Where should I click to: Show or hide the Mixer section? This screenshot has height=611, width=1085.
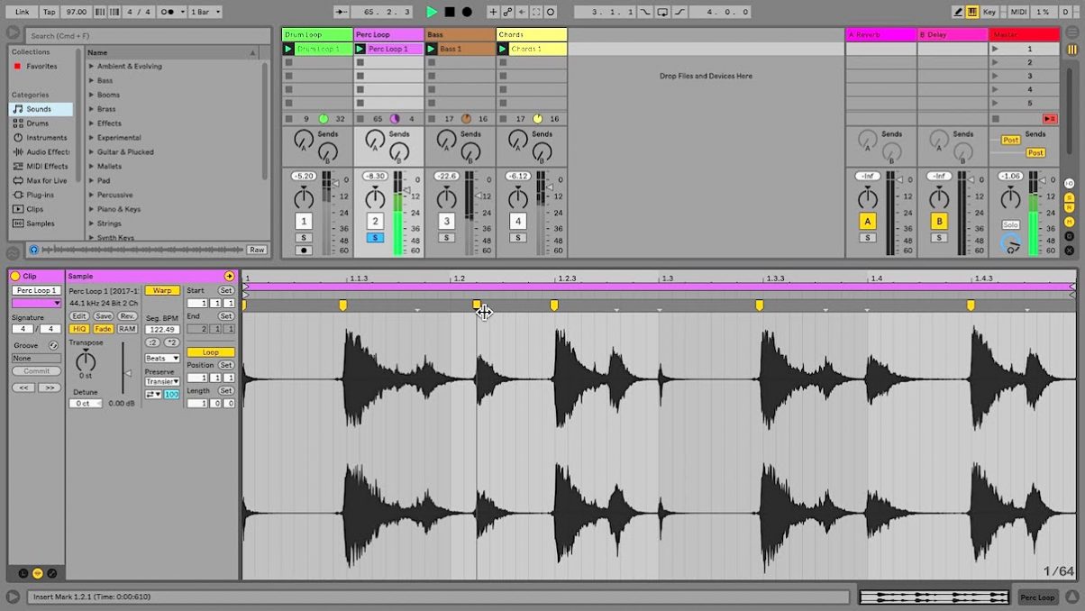pos(1070,221)
